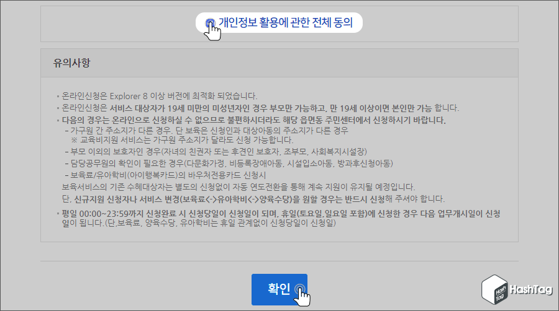Screen dimensions: 559x311
Task: Click the 유의사항 section heading
Action: coord(71,63)
